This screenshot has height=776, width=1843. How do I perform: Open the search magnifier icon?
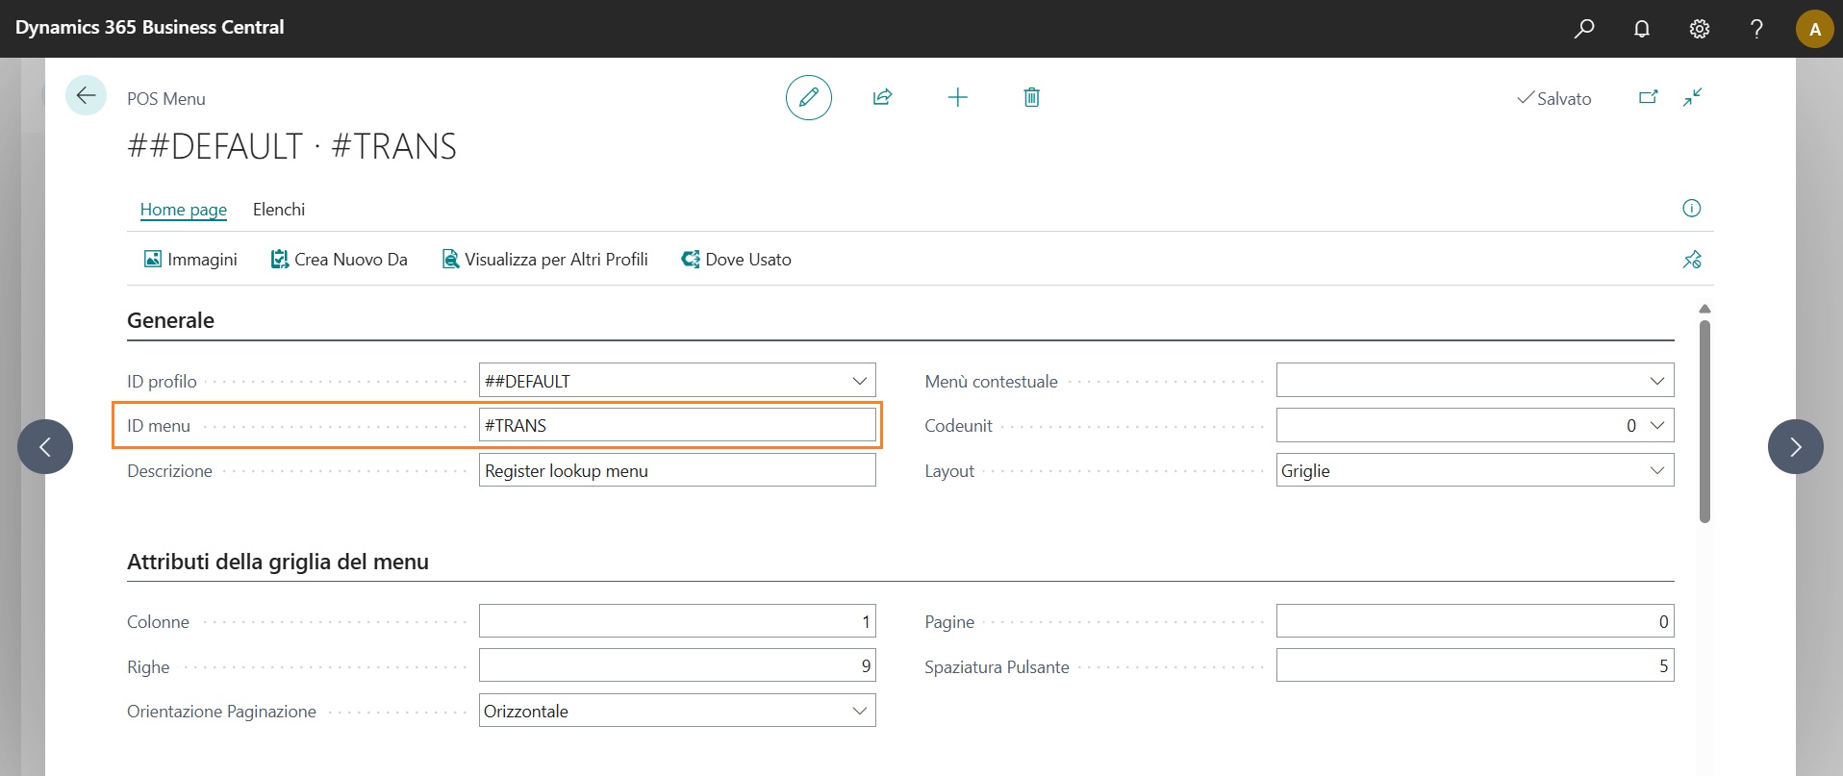coord(1583,29)
